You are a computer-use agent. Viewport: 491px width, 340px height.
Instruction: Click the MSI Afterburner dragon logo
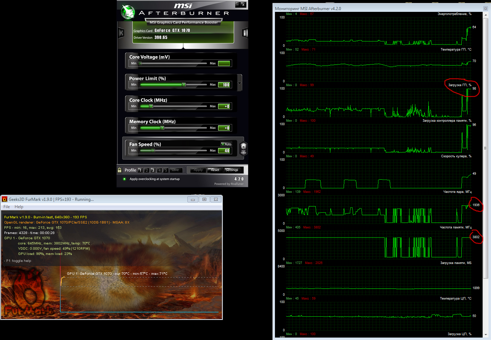[128, 12]
